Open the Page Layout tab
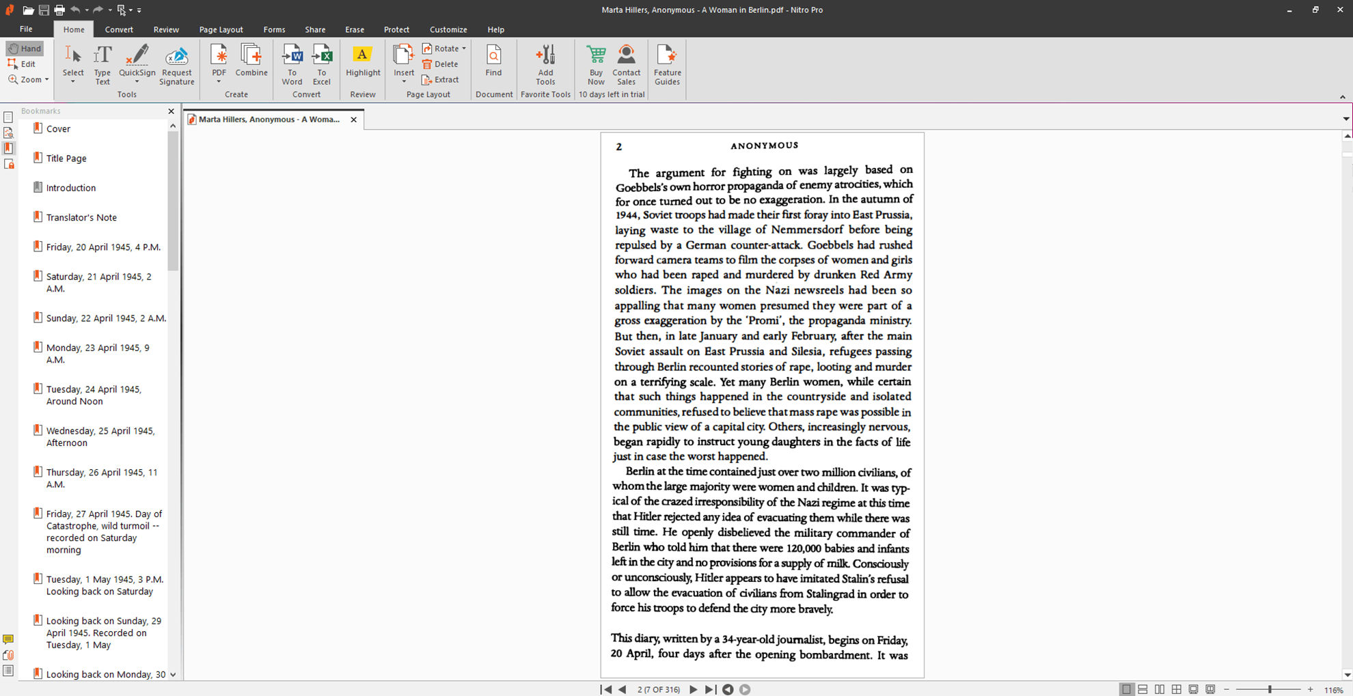Screen dimensions: 1353x696 [221, 29]
